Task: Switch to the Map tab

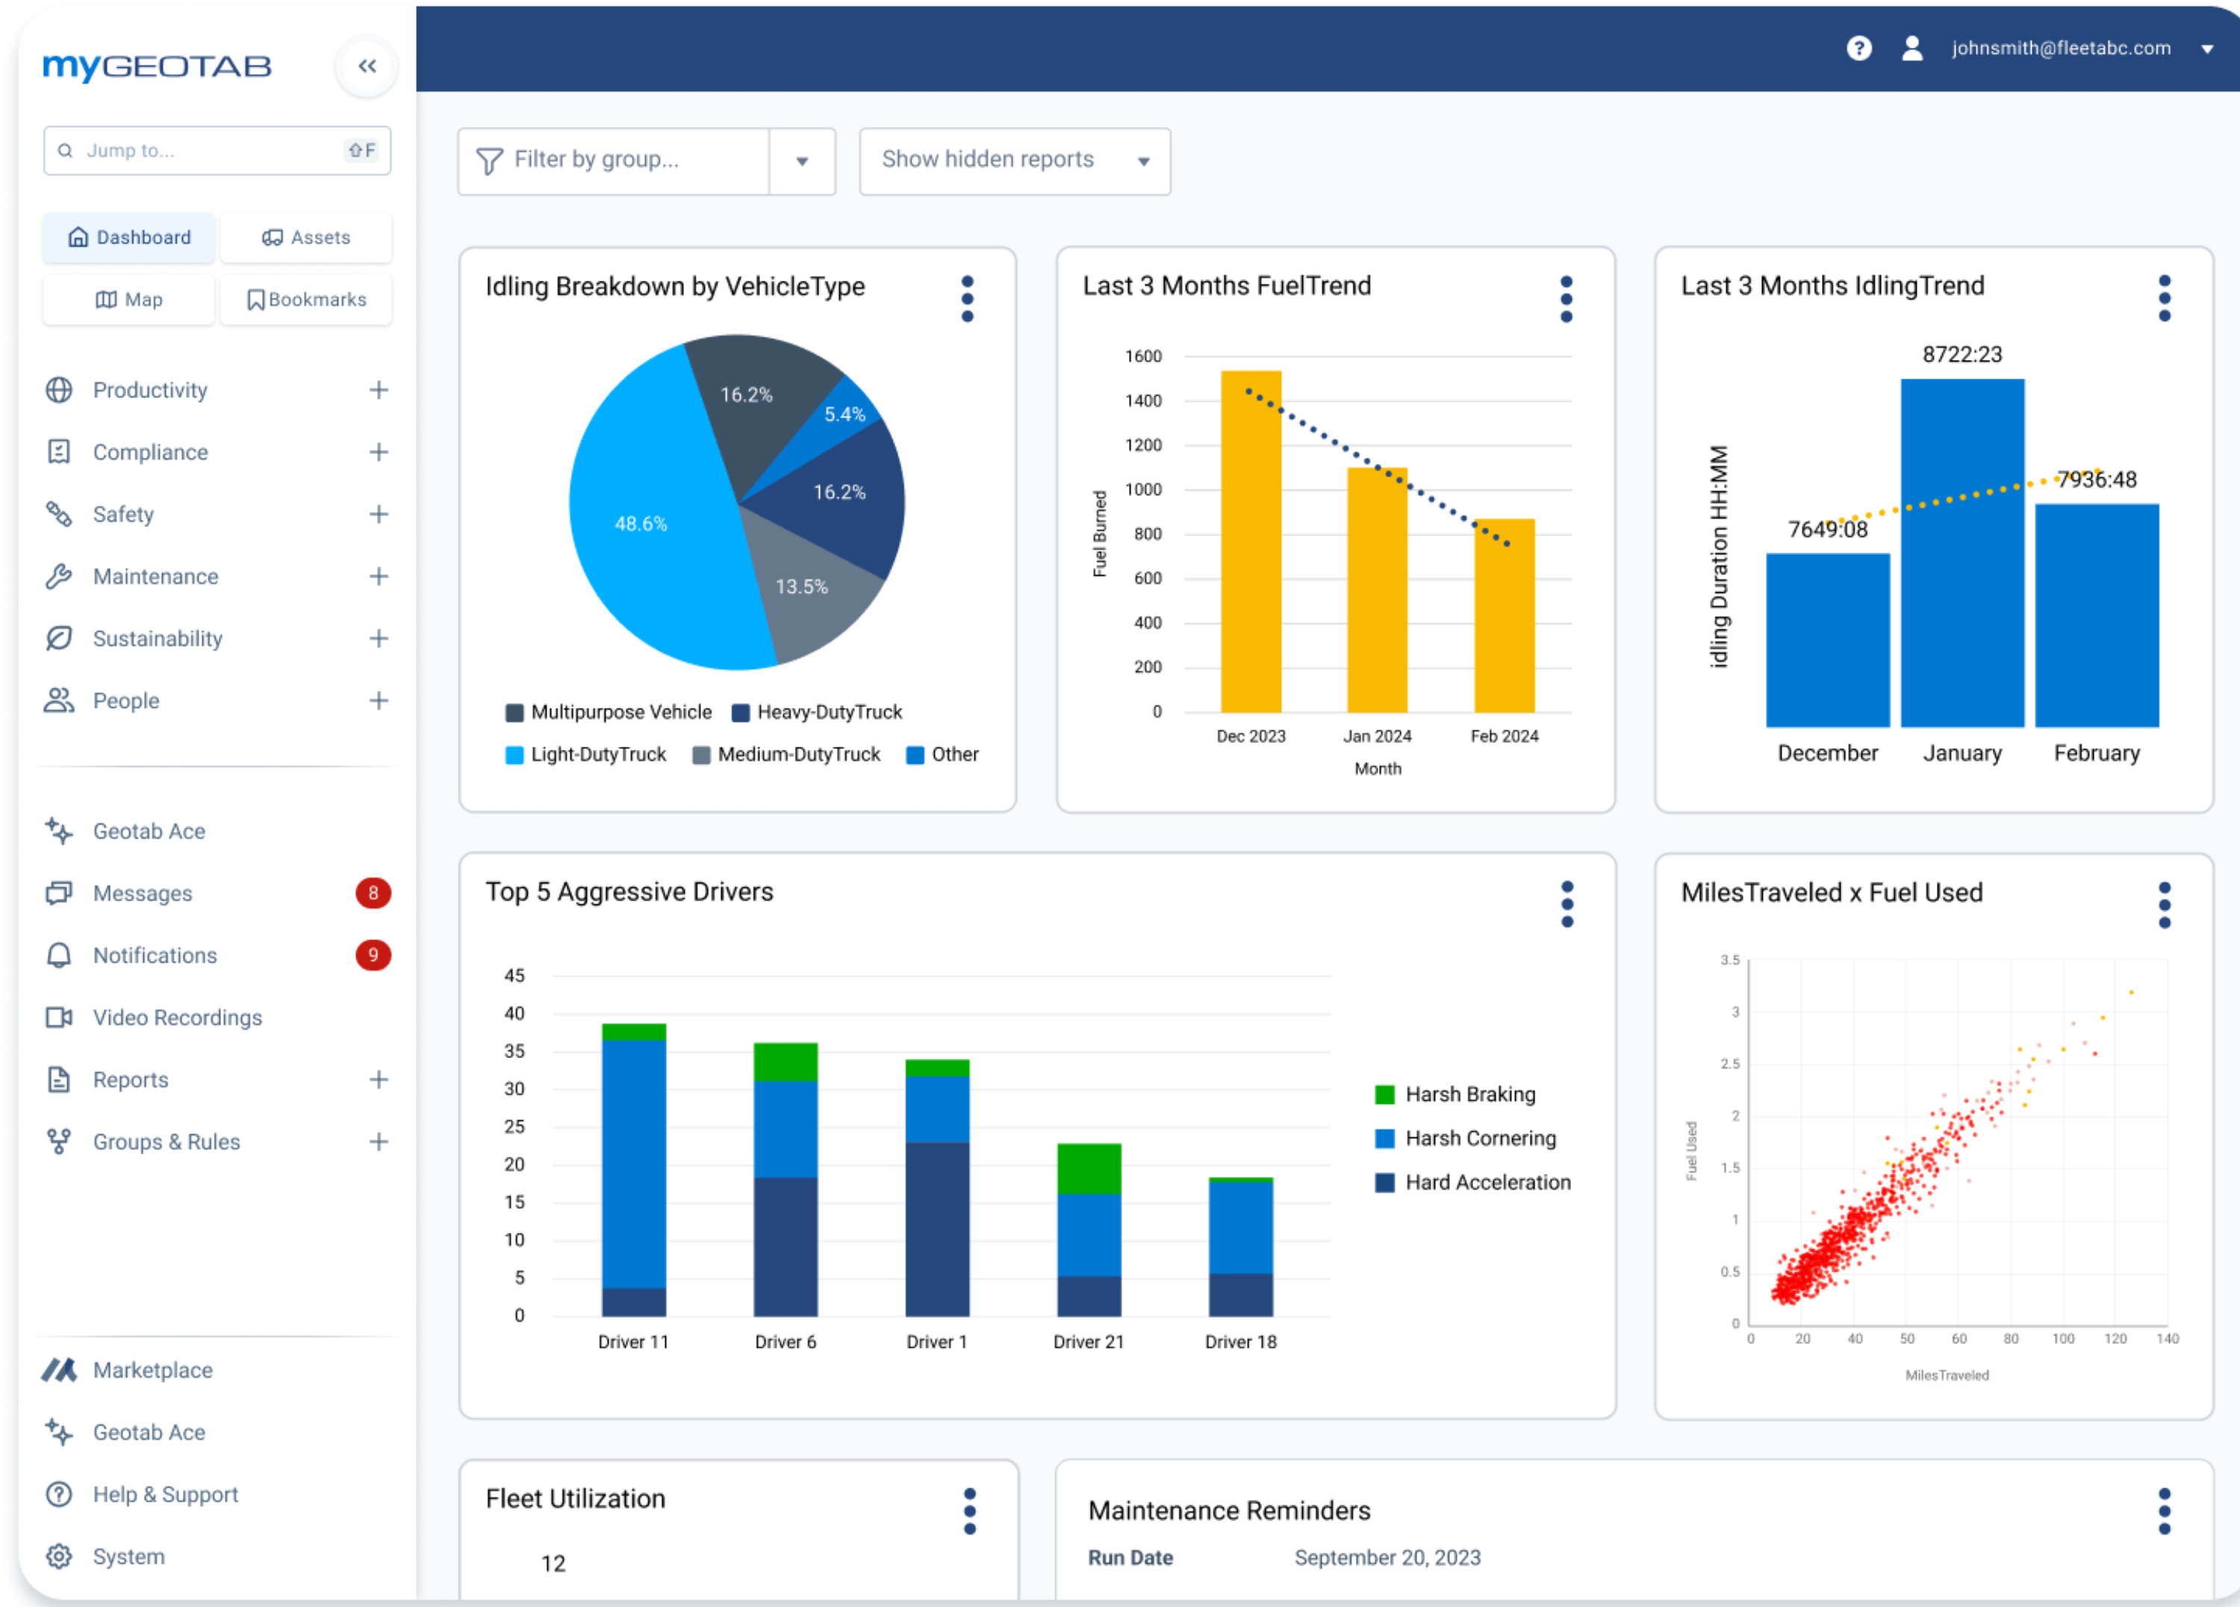Action: [128, 300]
